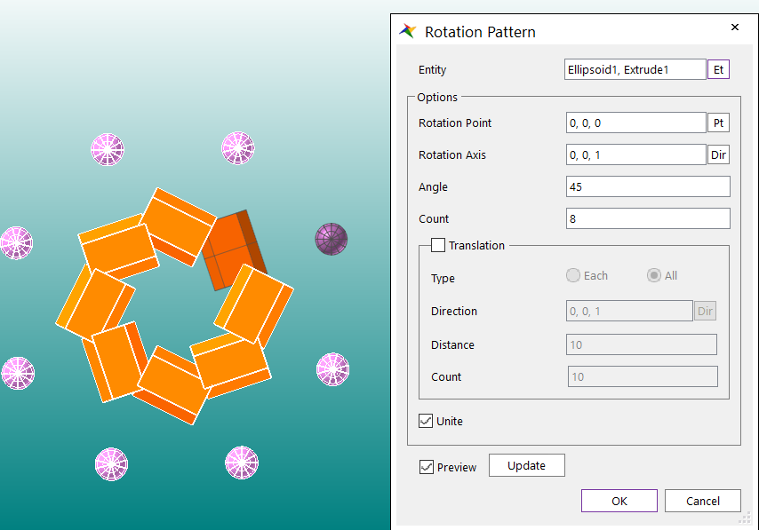Toggle the Preview checkbox
The image size is (759, 530).
pos(427,467)
